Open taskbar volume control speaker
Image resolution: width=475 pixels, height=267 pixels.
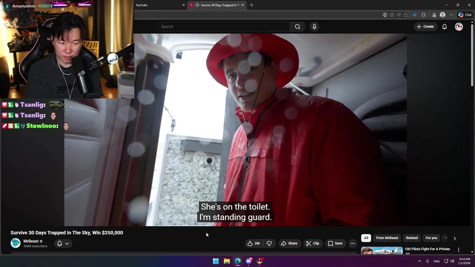(x=452, y=261)
